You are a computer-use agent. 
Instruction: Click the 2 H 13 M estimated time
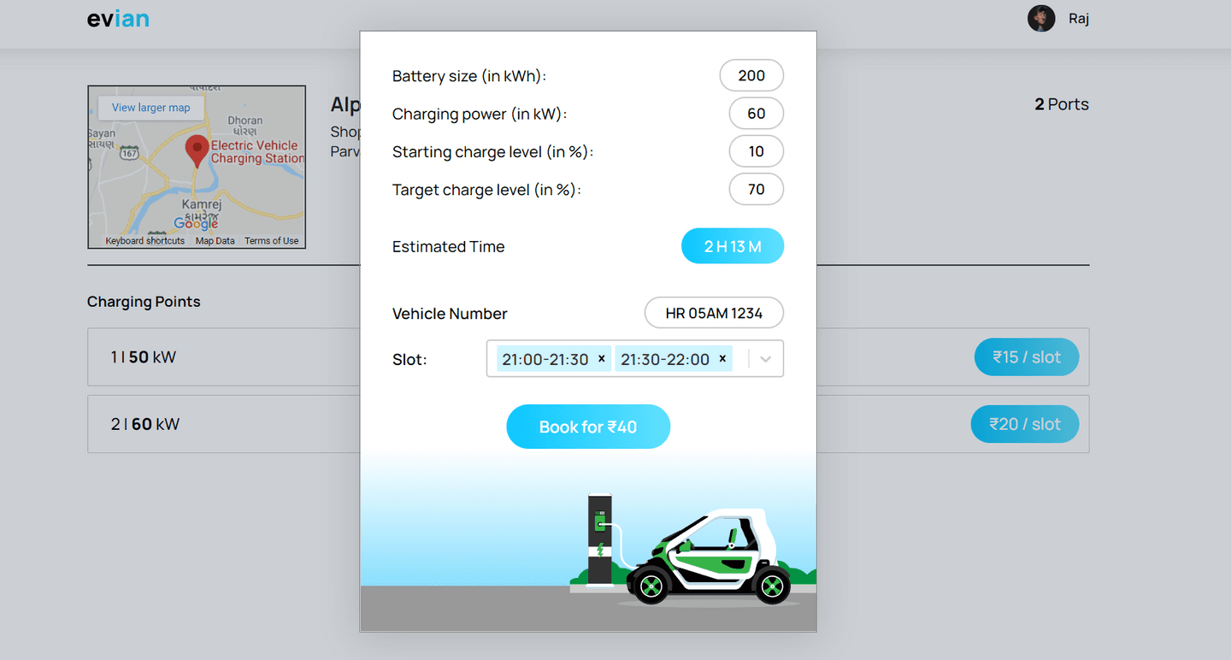733,246
